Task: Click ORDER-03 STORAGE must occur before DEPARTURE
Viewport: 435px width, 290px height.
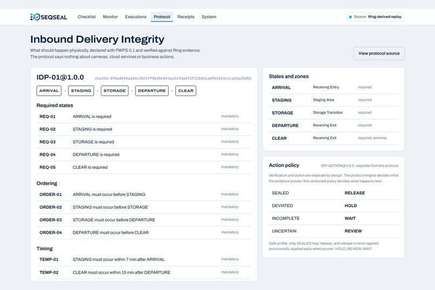Action: tap(144, 220)
